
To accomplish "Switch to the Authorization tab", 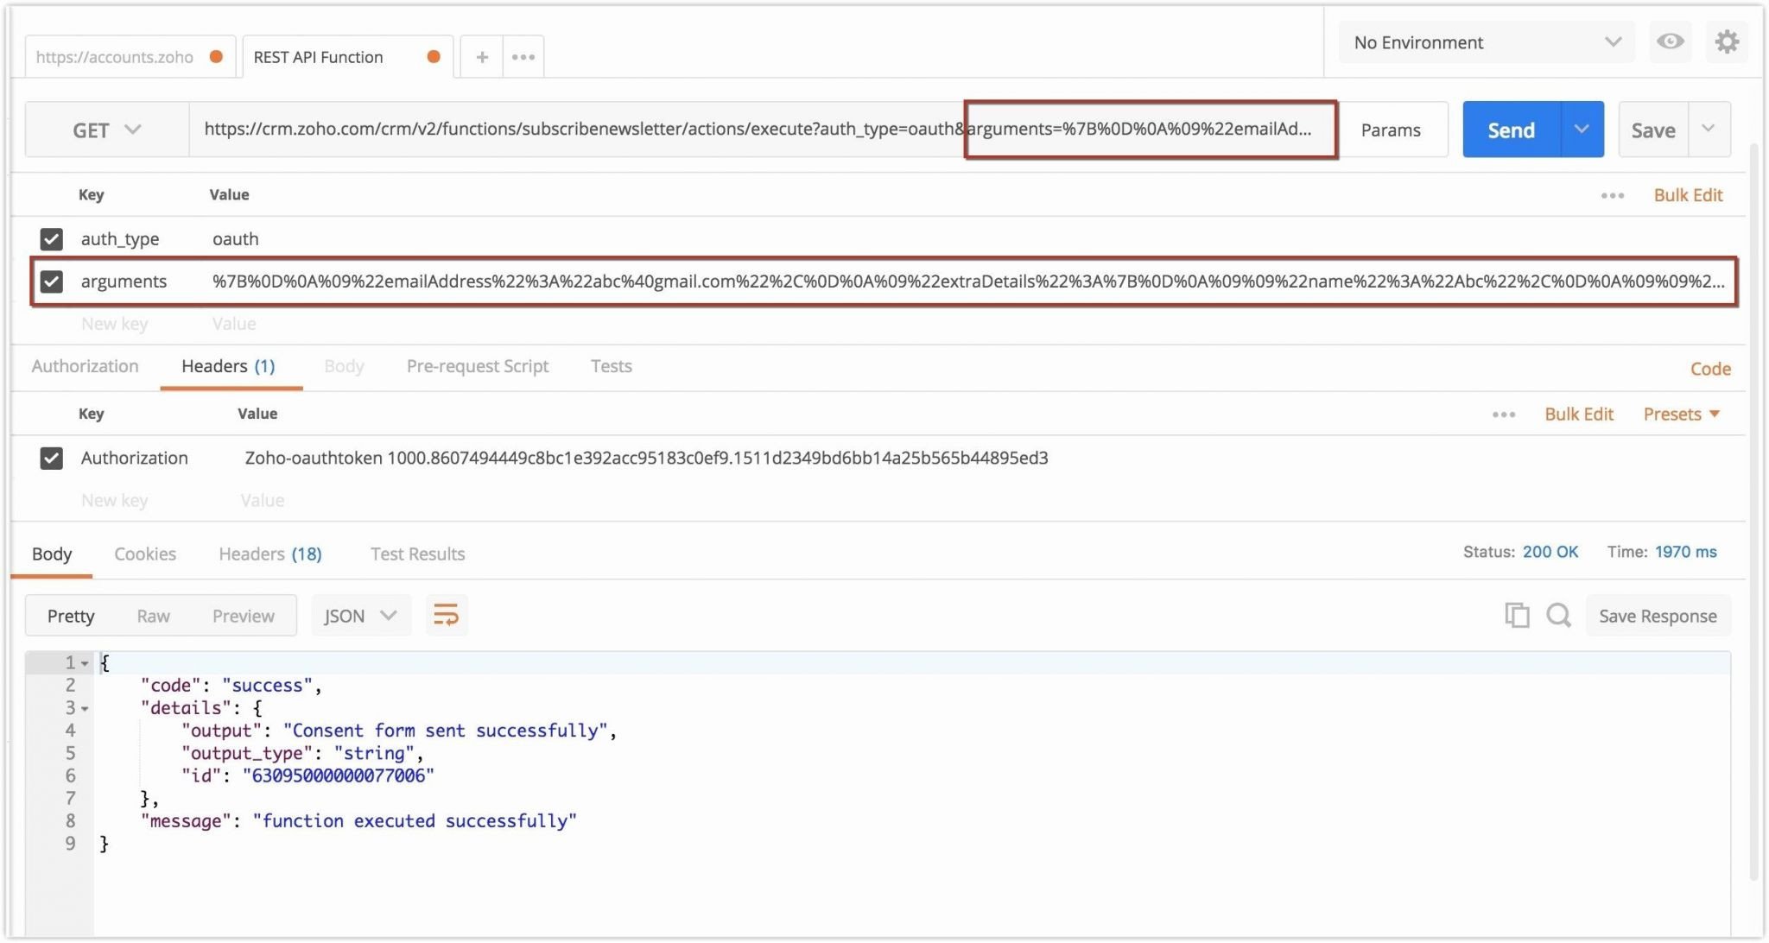I will click(x=86, y=365).
